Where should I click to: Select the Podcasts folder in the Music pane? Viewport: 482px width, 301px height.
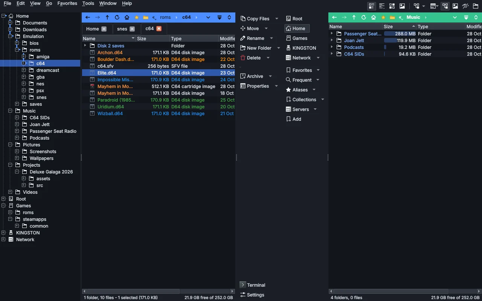354,47
